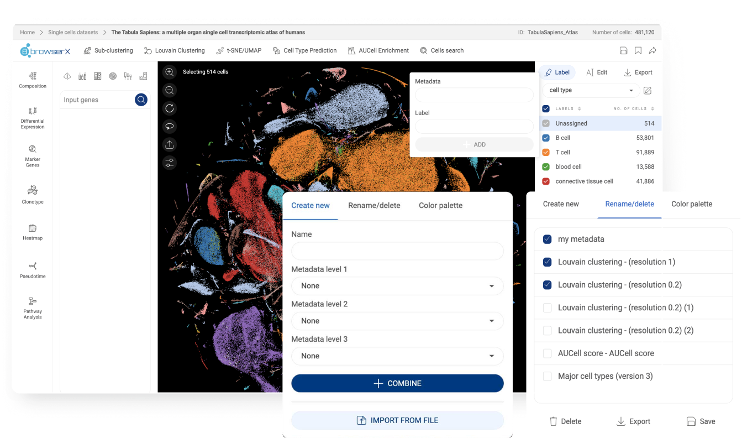Click the zoom in magnifier icon
742x438 pixels.
[x=170, y=72]
